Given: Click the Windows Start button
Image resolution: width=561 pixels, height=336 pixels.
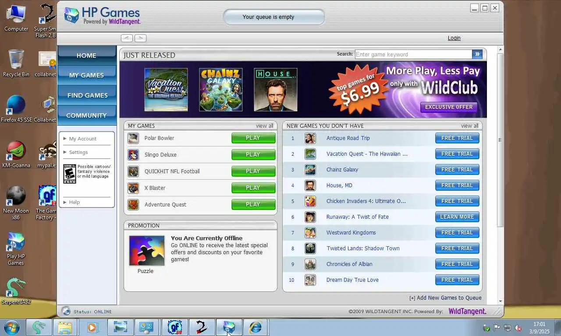Looking at the screenshot, I should coord(12,327).
